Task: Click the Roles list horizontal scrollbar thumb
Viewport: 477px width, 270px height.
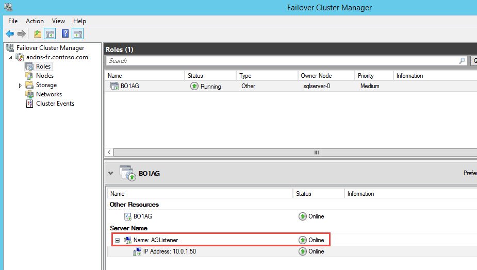Action: click(317, 153)
